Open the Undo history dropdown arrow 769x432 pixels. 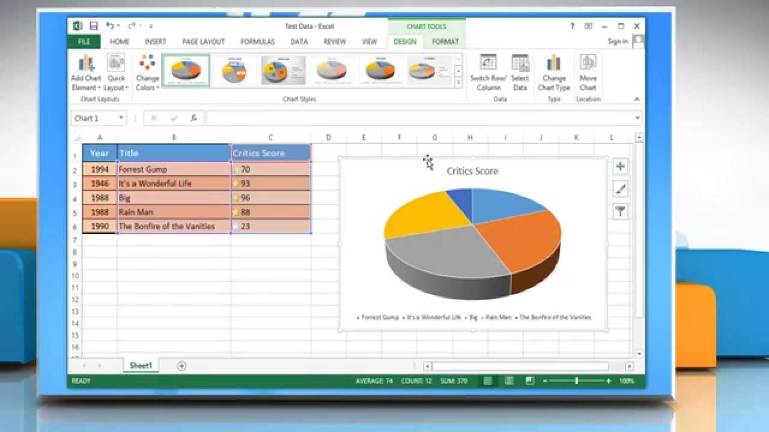tap(118, 26)
